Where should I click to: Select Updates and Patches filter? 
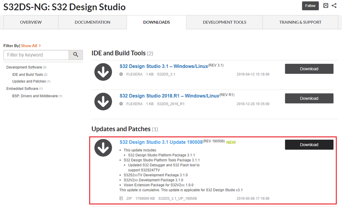pos(29,81)
